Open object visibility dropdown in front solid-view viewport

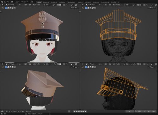(72, 5)
